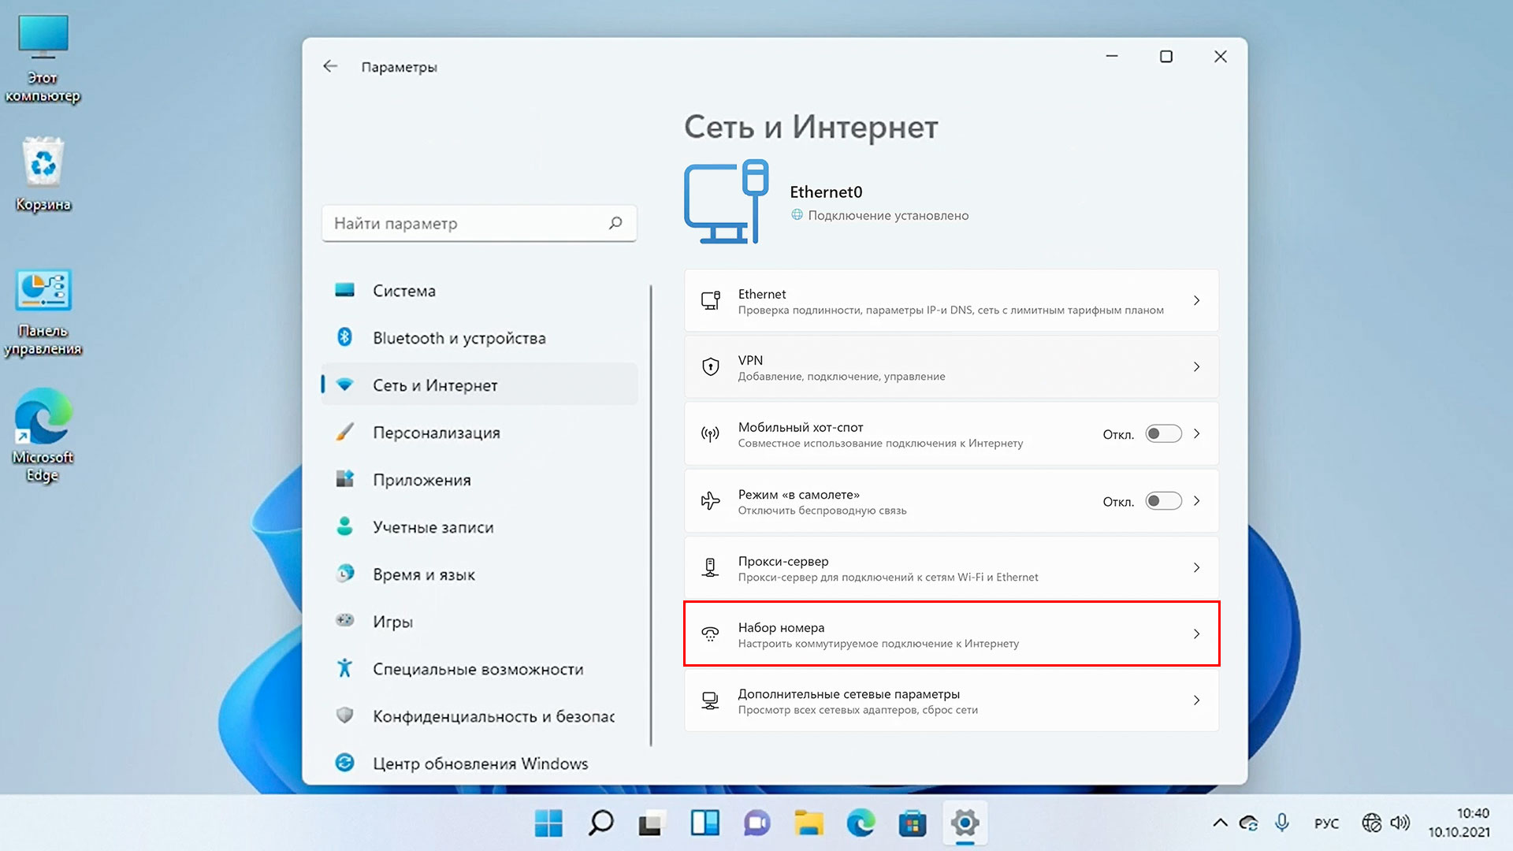Turn on Режим «в самолете» switch
This screenshot has width=1513, height=851.
click(x=1163, y=500)
